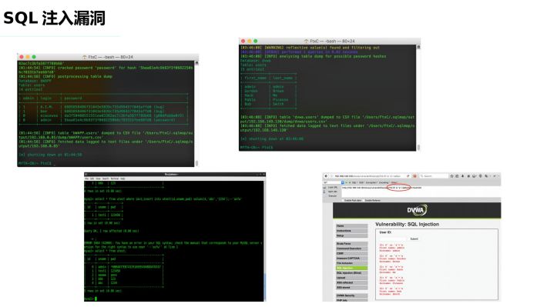547x307 pixels.
Task: Click the download arrow icon in browser toolbar
Action: coord(462,176)
